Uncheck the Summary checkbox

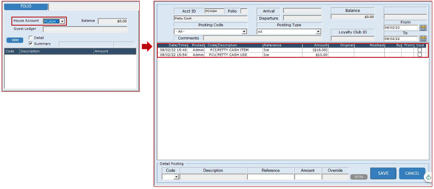[31, 43]
